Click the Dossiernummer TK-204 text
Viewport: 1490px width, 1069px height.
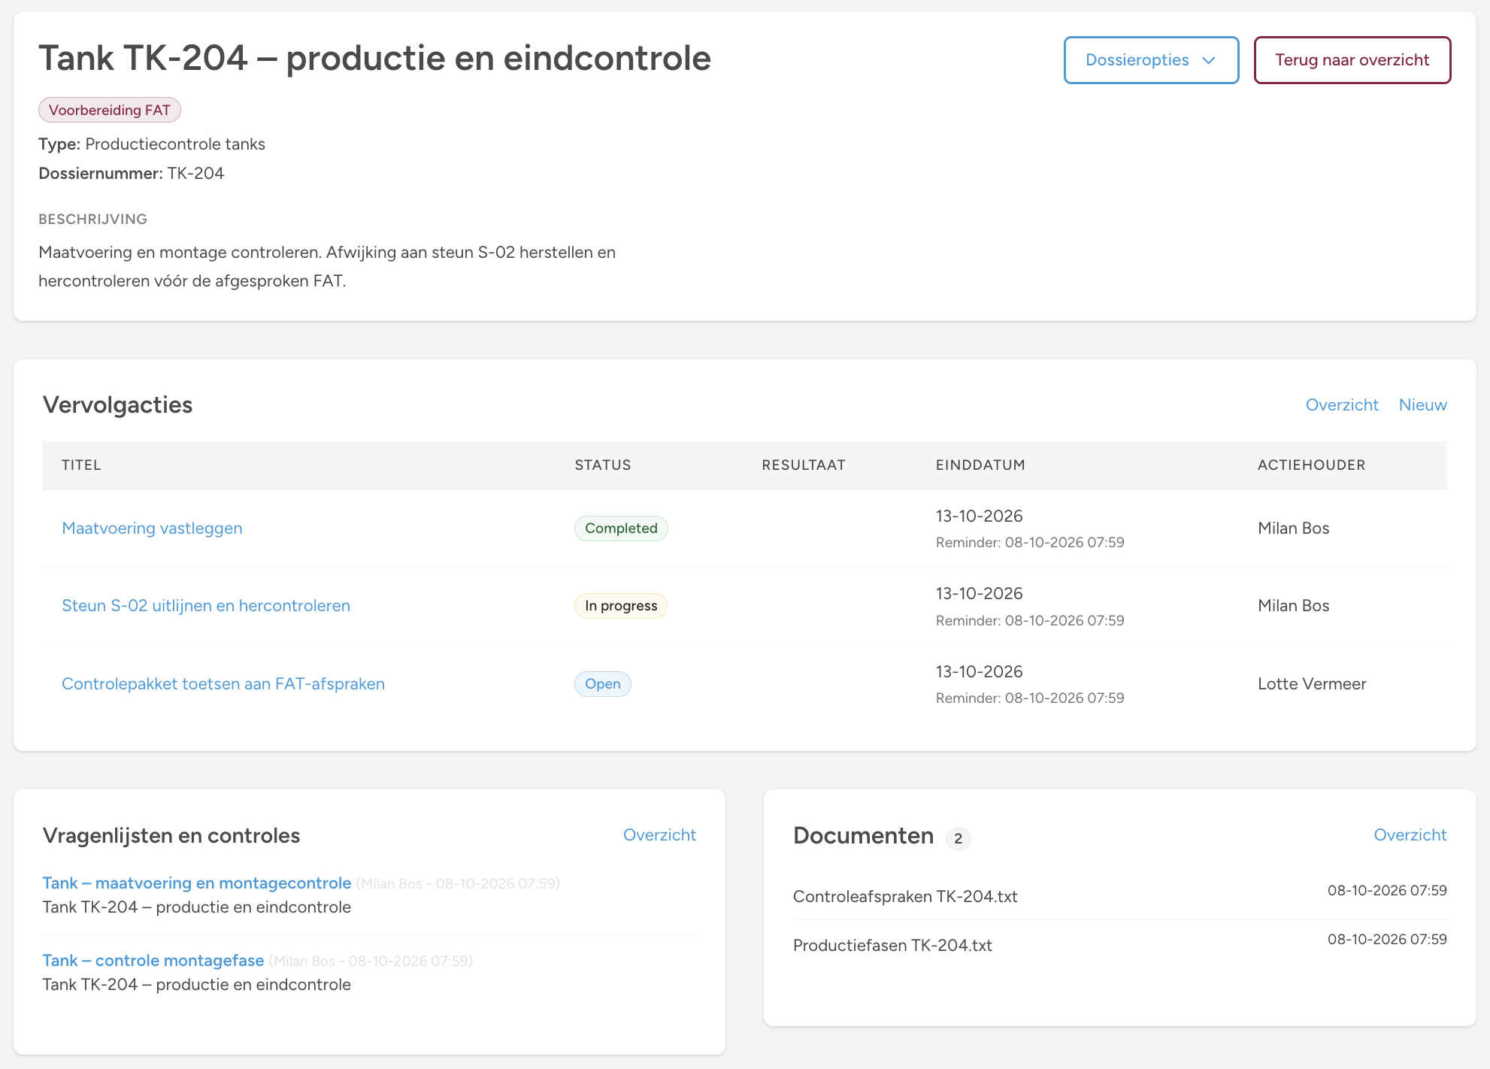[x=132, y=173]
